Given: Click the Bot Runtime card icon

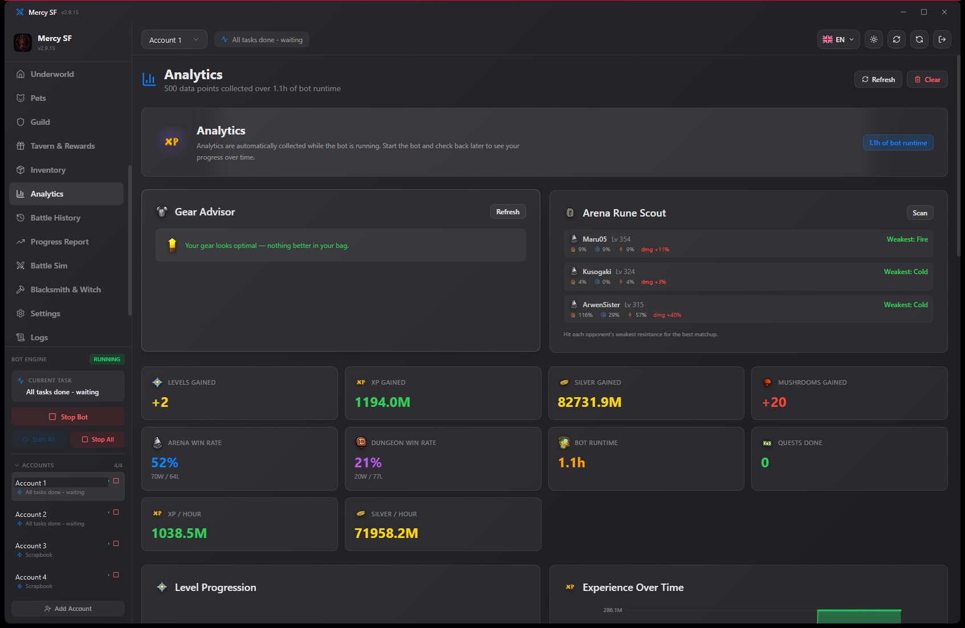Looking at the screenshot, I should (564, 443).
